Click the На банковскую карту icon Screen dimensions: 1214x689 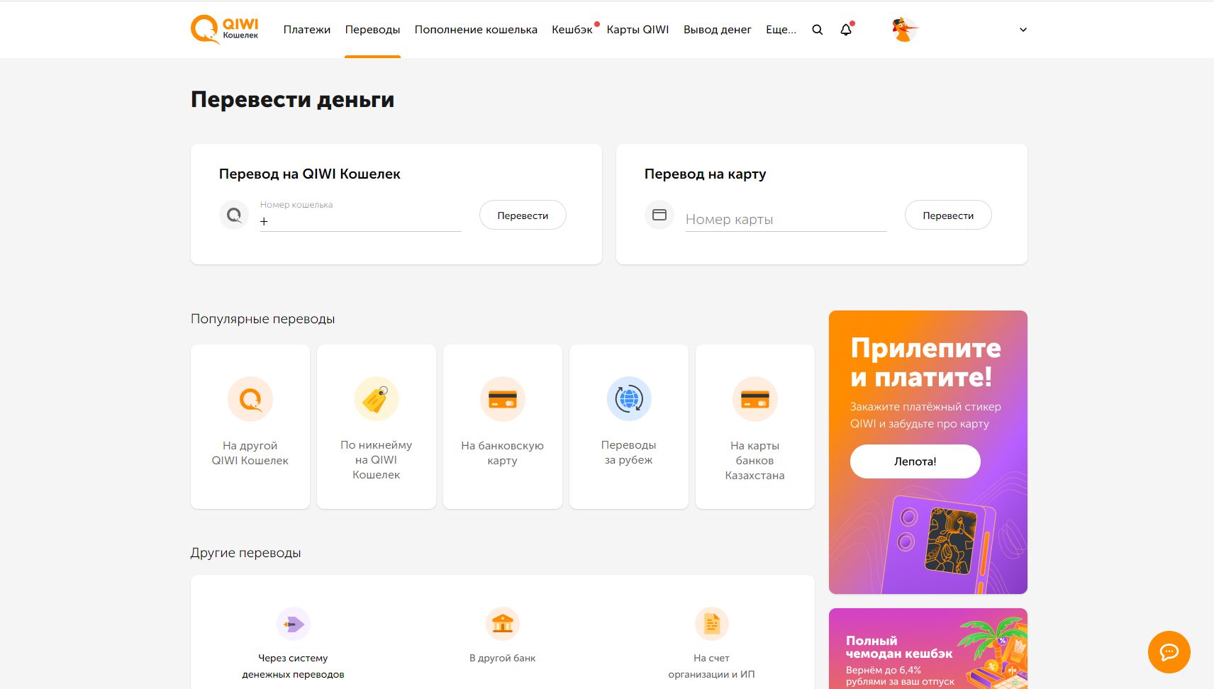(503, 399)
